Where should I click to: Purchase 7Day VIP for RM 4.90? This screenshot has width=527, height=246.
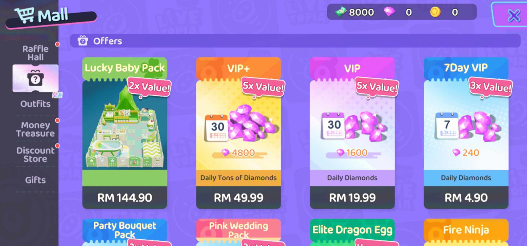(466, 197)
